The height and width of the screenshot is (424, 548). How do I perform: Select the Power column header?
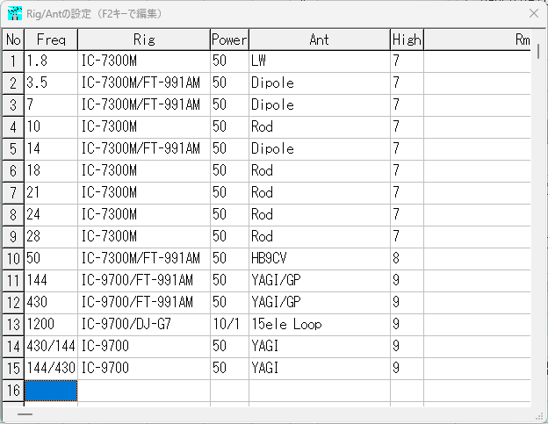click(229, 40)
